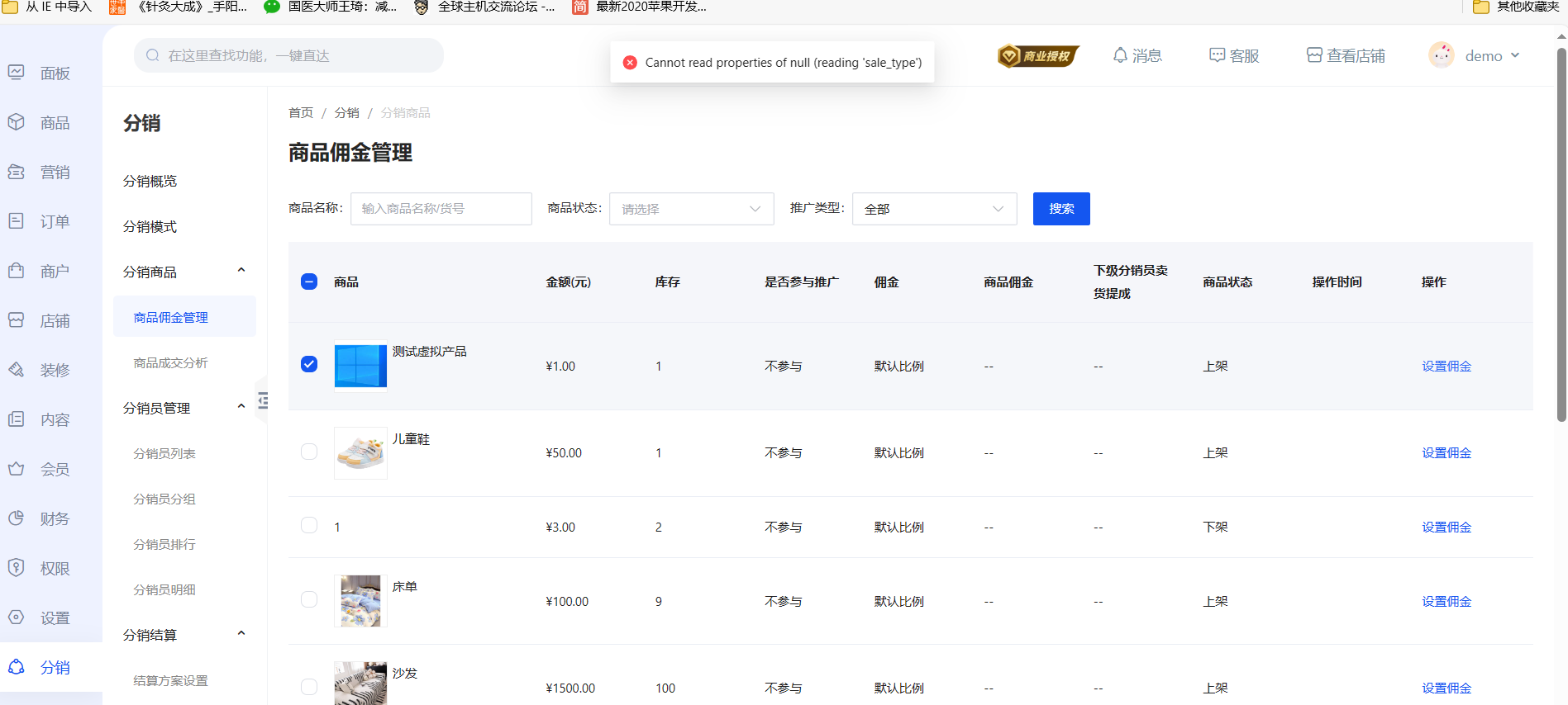Open the 商户 merchant sidebar icon
This screenshot has width=1568, height=705.
pos(17,271)
